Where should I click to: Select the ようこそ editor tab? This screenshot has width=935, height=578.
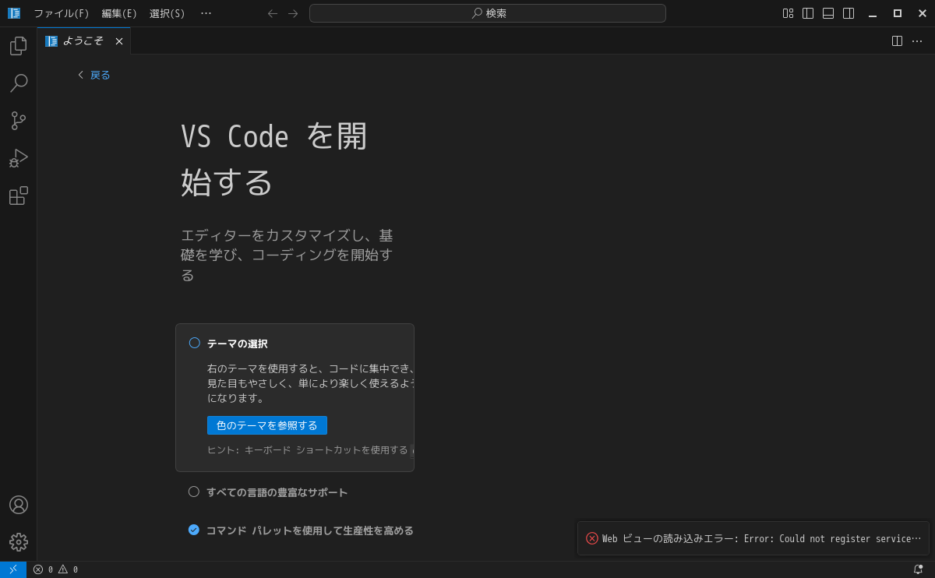tap(83, 41)
